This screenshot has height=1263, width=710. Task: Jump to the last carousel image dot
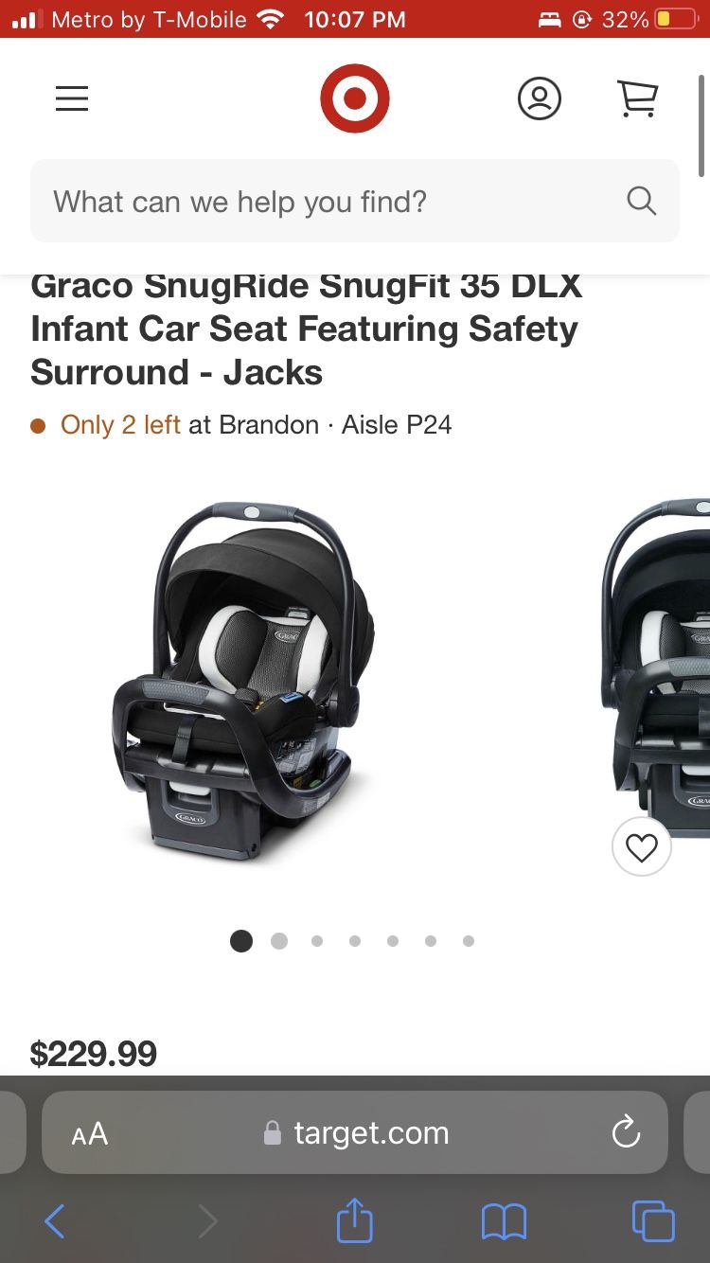[469, 941]
